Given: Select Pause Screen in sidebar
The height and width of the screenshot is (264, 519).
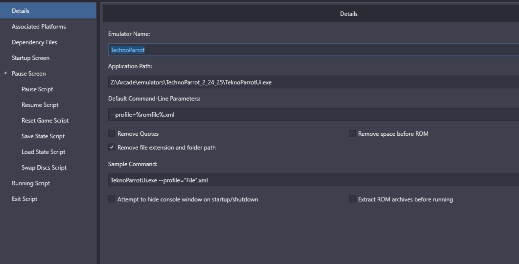Looking at the screenshot, I should coord(29,74).
